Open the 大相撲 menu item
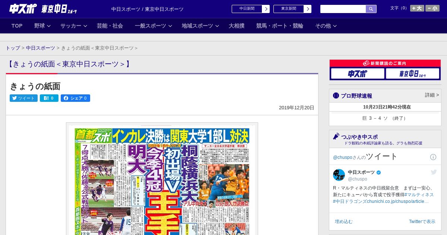The image size is (447, 235). coord(237,26)
